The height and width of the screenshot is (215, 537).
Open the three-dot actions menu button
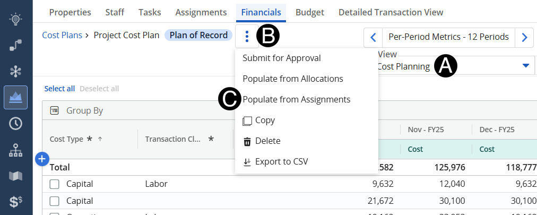tap(247, 37)
